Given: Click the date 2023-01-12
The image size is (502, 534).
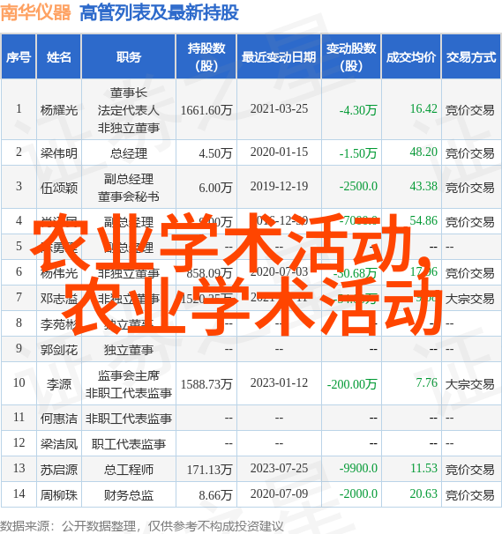Looking at the screenshot, I should point(279,383).
